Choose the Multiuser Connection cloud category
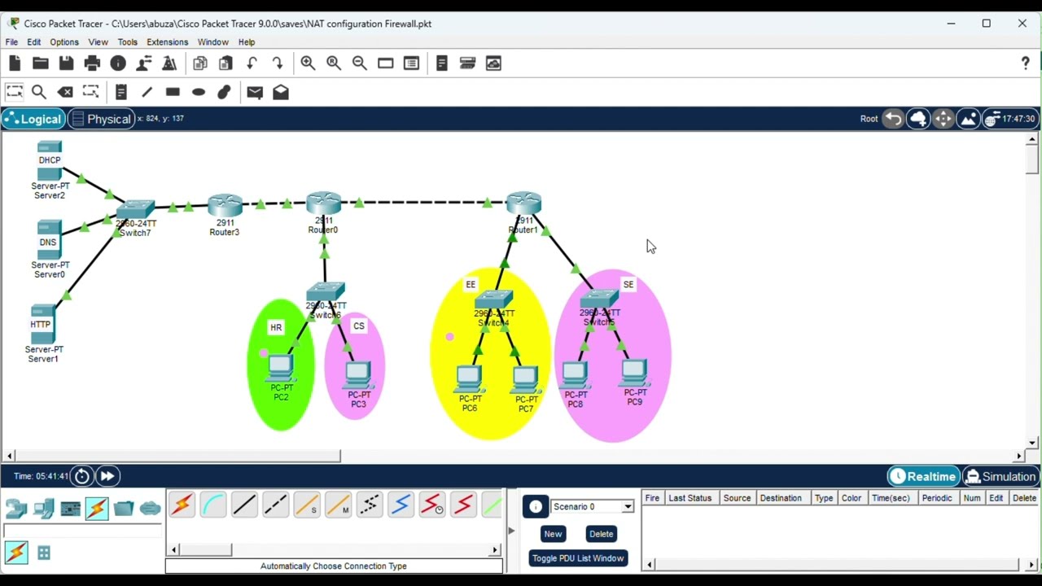The image size is (1042, 586). (x=151, y=509)
